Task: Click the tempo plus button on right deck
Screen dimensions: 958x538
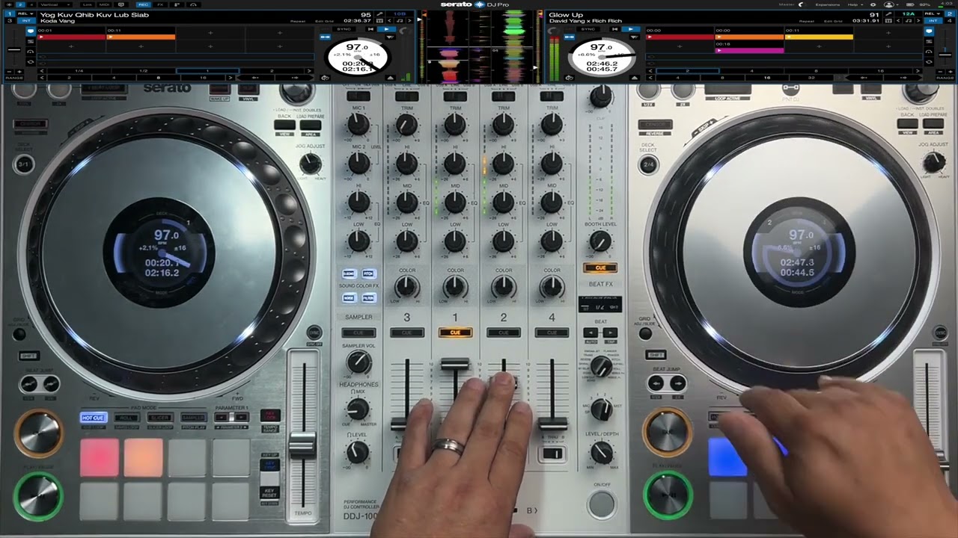Action: pyautogui.click(x=950, y=71)
